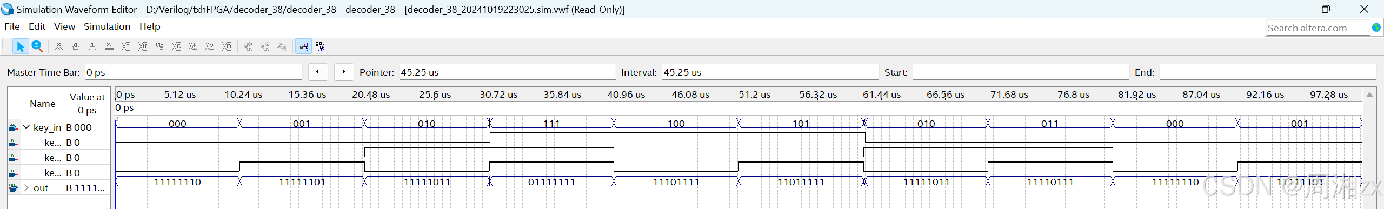This screenshot has height=209, width=1384.
Task: Click the Interval value field
Action: point(770,72)
